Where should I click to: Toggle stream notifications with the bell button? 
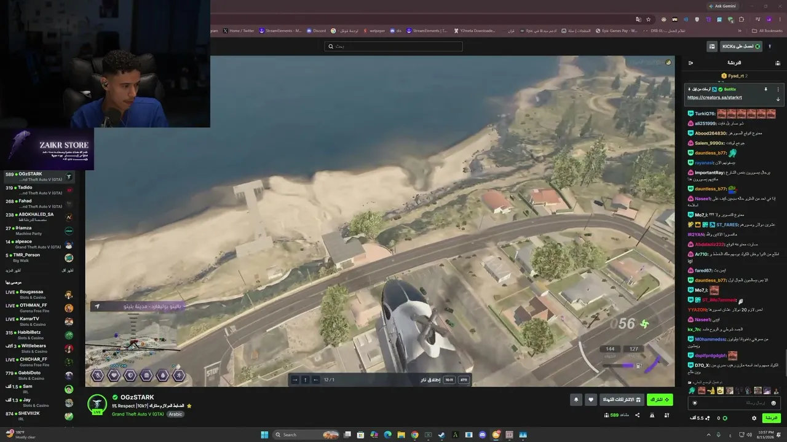tap(576, 400)
